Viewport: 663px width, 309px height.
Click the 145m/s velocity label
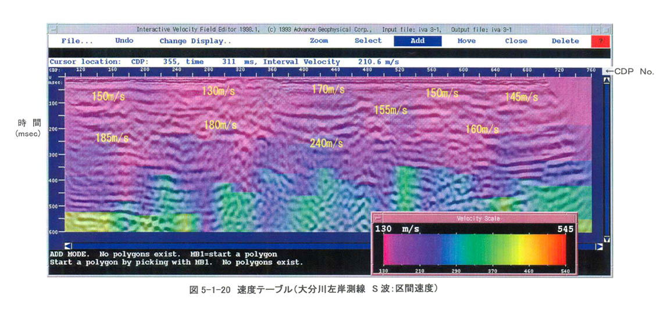(x=521, y=98)
